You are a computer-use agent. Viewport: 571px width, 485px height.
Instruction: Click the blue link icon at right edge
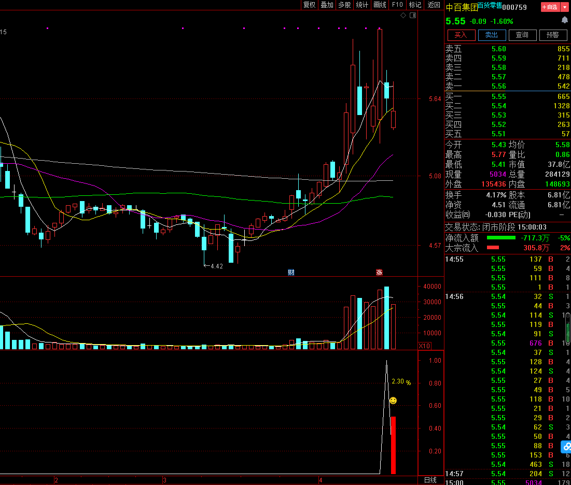pos(566,447)
